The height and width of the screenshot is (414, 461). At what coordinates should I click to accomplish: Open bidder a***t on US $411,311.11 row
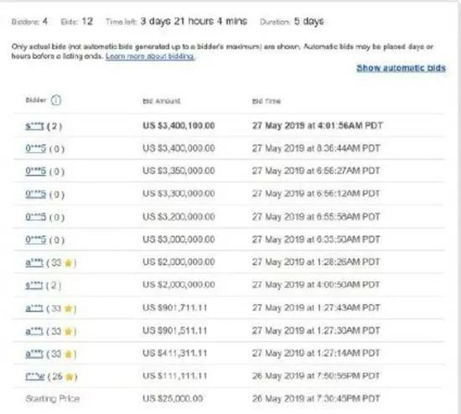(34, 354)
